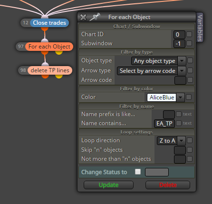Toggle text checkbox for Name prefix
The width and height of the screenshot is (212, 204).
coord(179,114)
